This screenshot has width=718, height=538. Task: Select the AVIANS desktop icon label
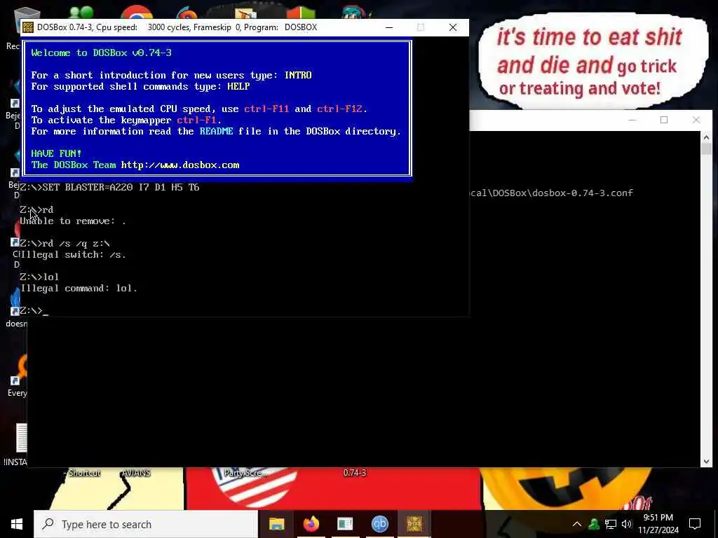pyautogui.click(x=136, y=473)
